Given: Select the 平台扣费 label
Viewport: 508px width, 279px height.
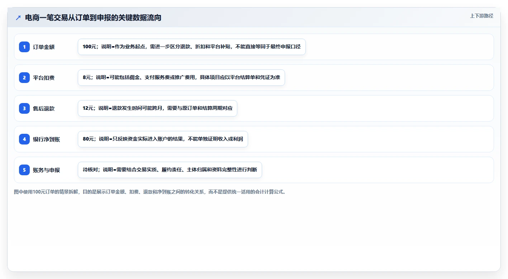Looking at the screenshot, I should pyautogui.click(x=44, y=78).
